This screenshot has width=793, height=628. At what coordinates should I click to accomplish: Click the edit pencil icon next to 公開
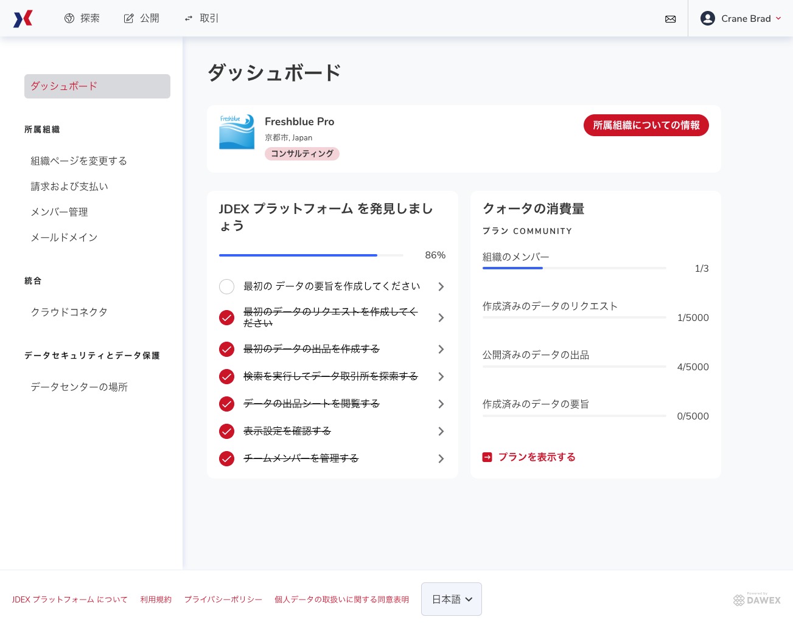point(129,19)
